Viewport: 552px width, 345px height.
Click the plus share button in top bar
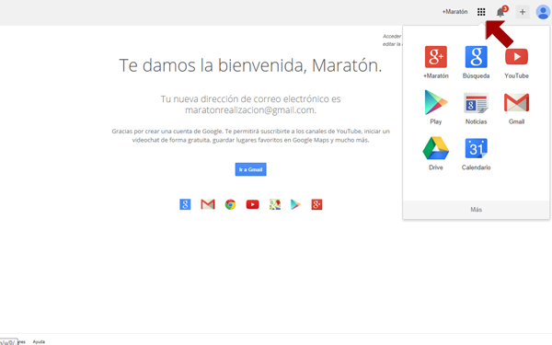point(523,12)
